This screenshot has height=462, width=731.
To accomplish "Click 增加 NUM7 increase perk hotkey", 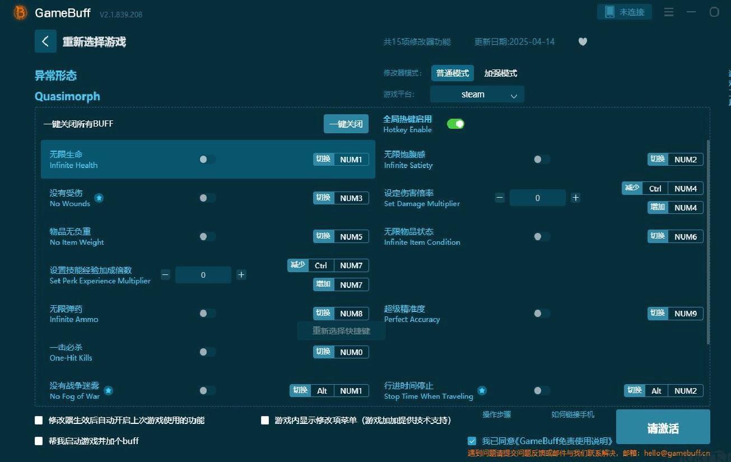I will pyautogui.click(x=341, y=284).
